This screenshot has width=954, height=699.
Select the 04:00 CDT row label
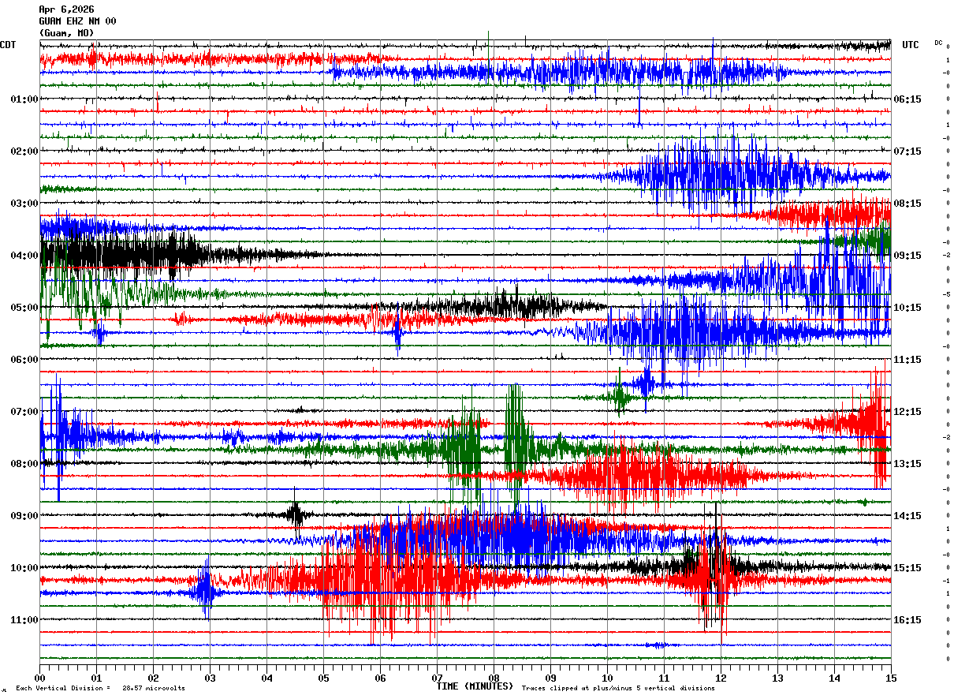click(24, 256)
